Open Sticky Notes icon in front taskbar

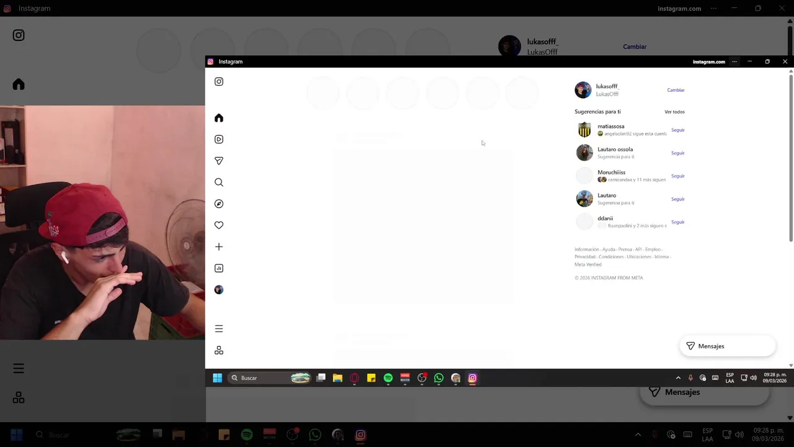371,377
